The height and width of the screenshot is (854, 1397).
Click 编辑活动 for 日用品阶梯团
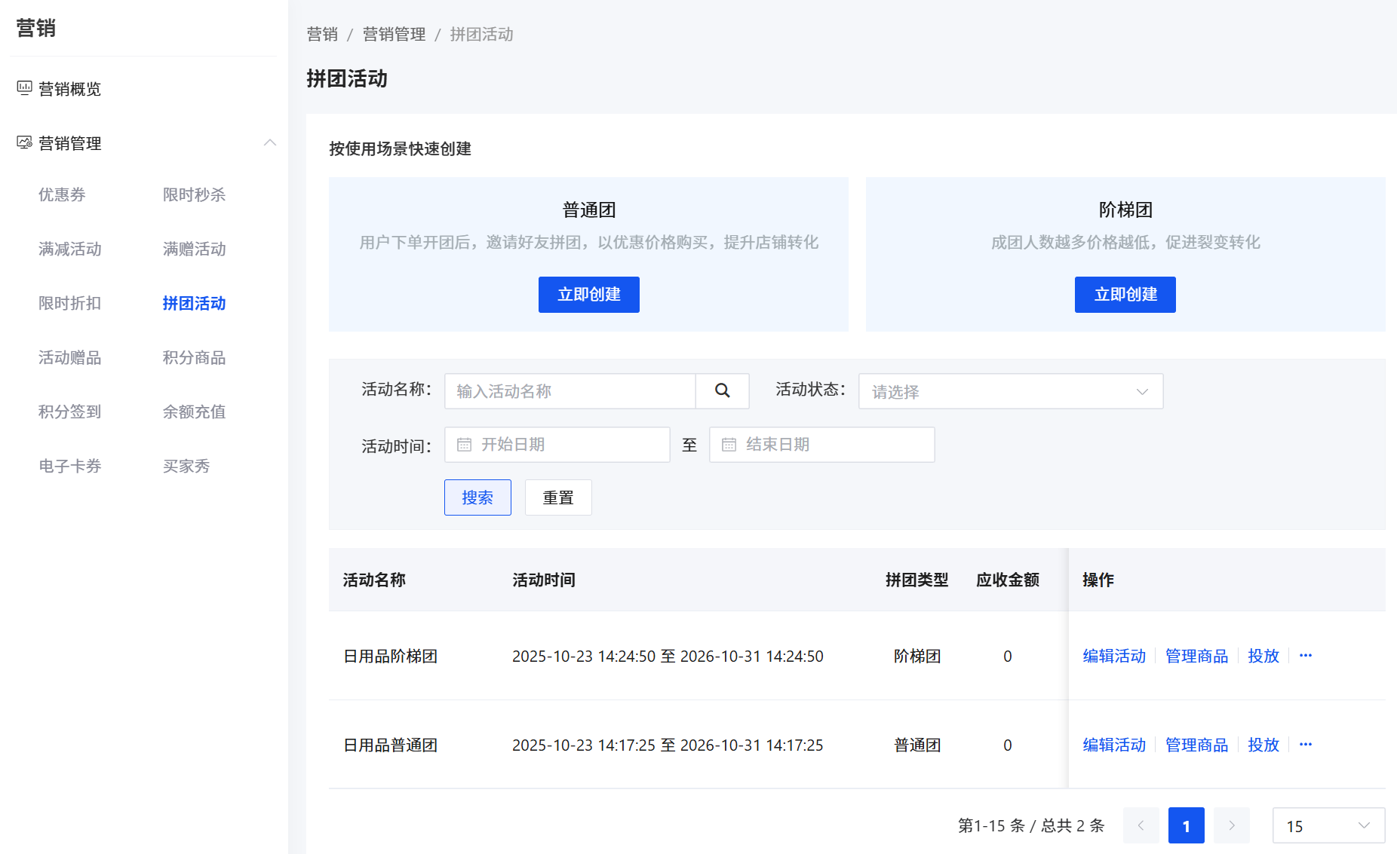(1114, 656)
